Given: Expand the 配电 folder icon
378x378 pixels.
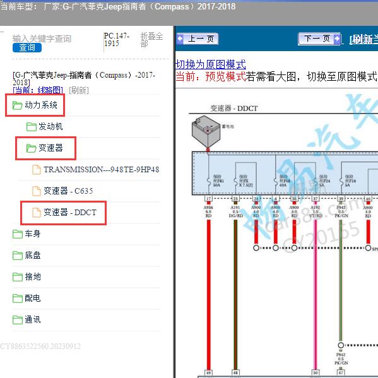Looking at the screenshot, I should click(18, 298).
